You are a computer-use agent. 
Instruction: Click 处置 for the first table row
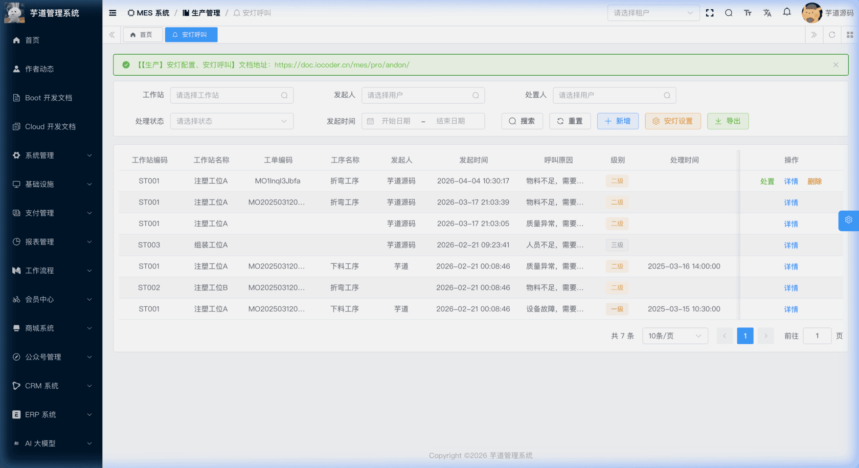[x=767, y=182]
